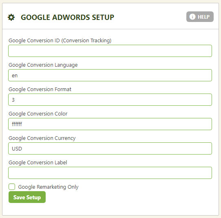Click the gear icon beside Google AdWords Setup

click(11, 17)
